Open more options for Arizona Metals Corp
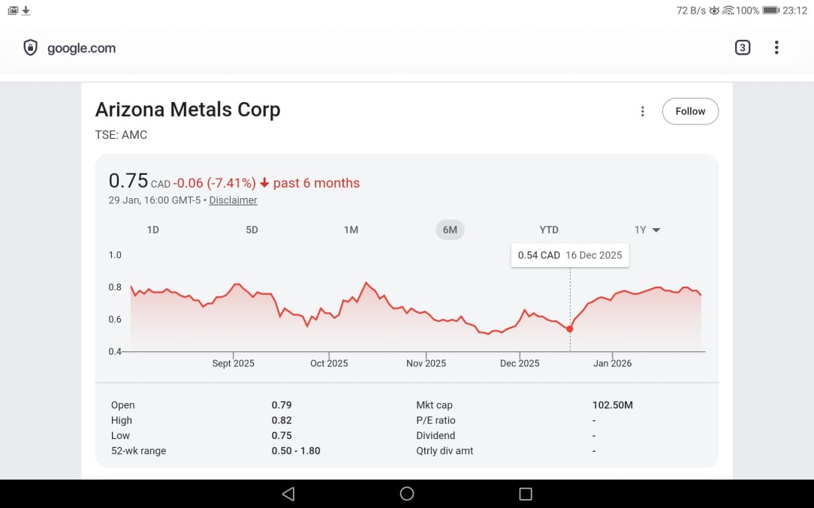The width and height of the screenshot is (814, 508). (x=642, y=112)
